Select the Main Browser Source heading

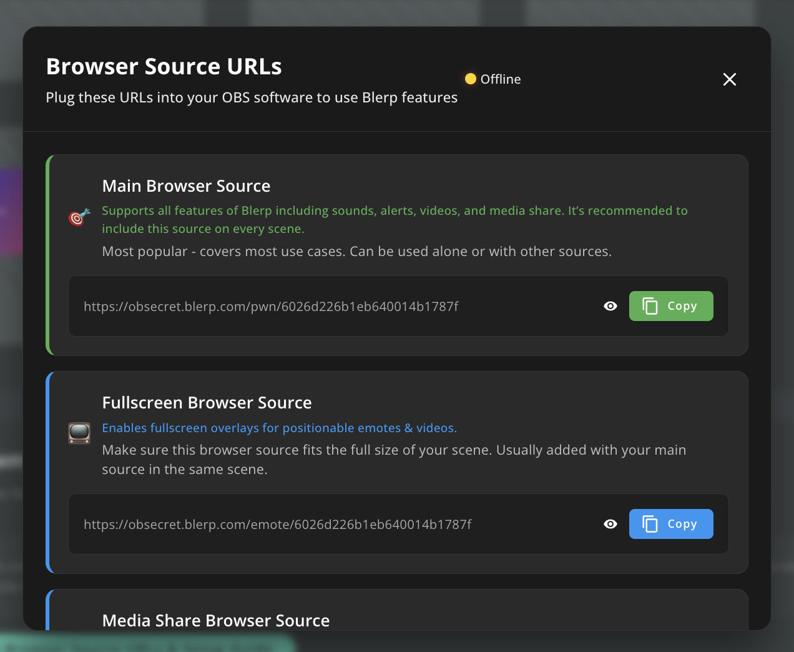(x=186, y=186)
